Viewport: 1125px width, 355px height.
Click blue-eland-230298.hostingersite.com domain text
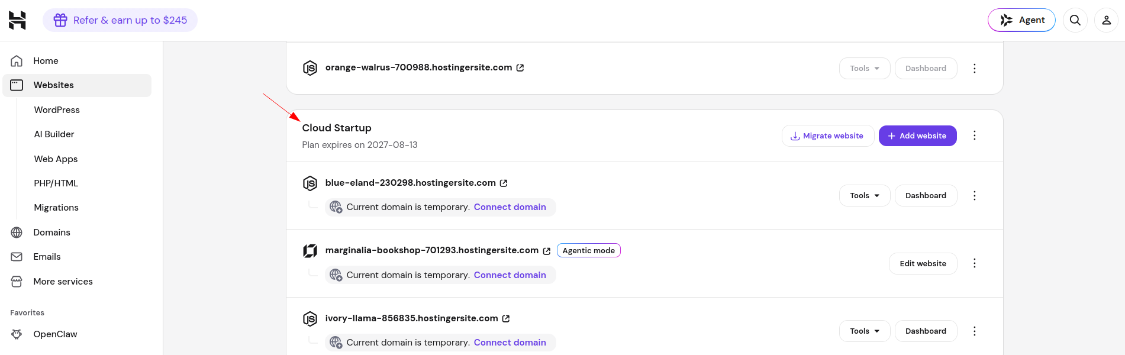(411, 183)
